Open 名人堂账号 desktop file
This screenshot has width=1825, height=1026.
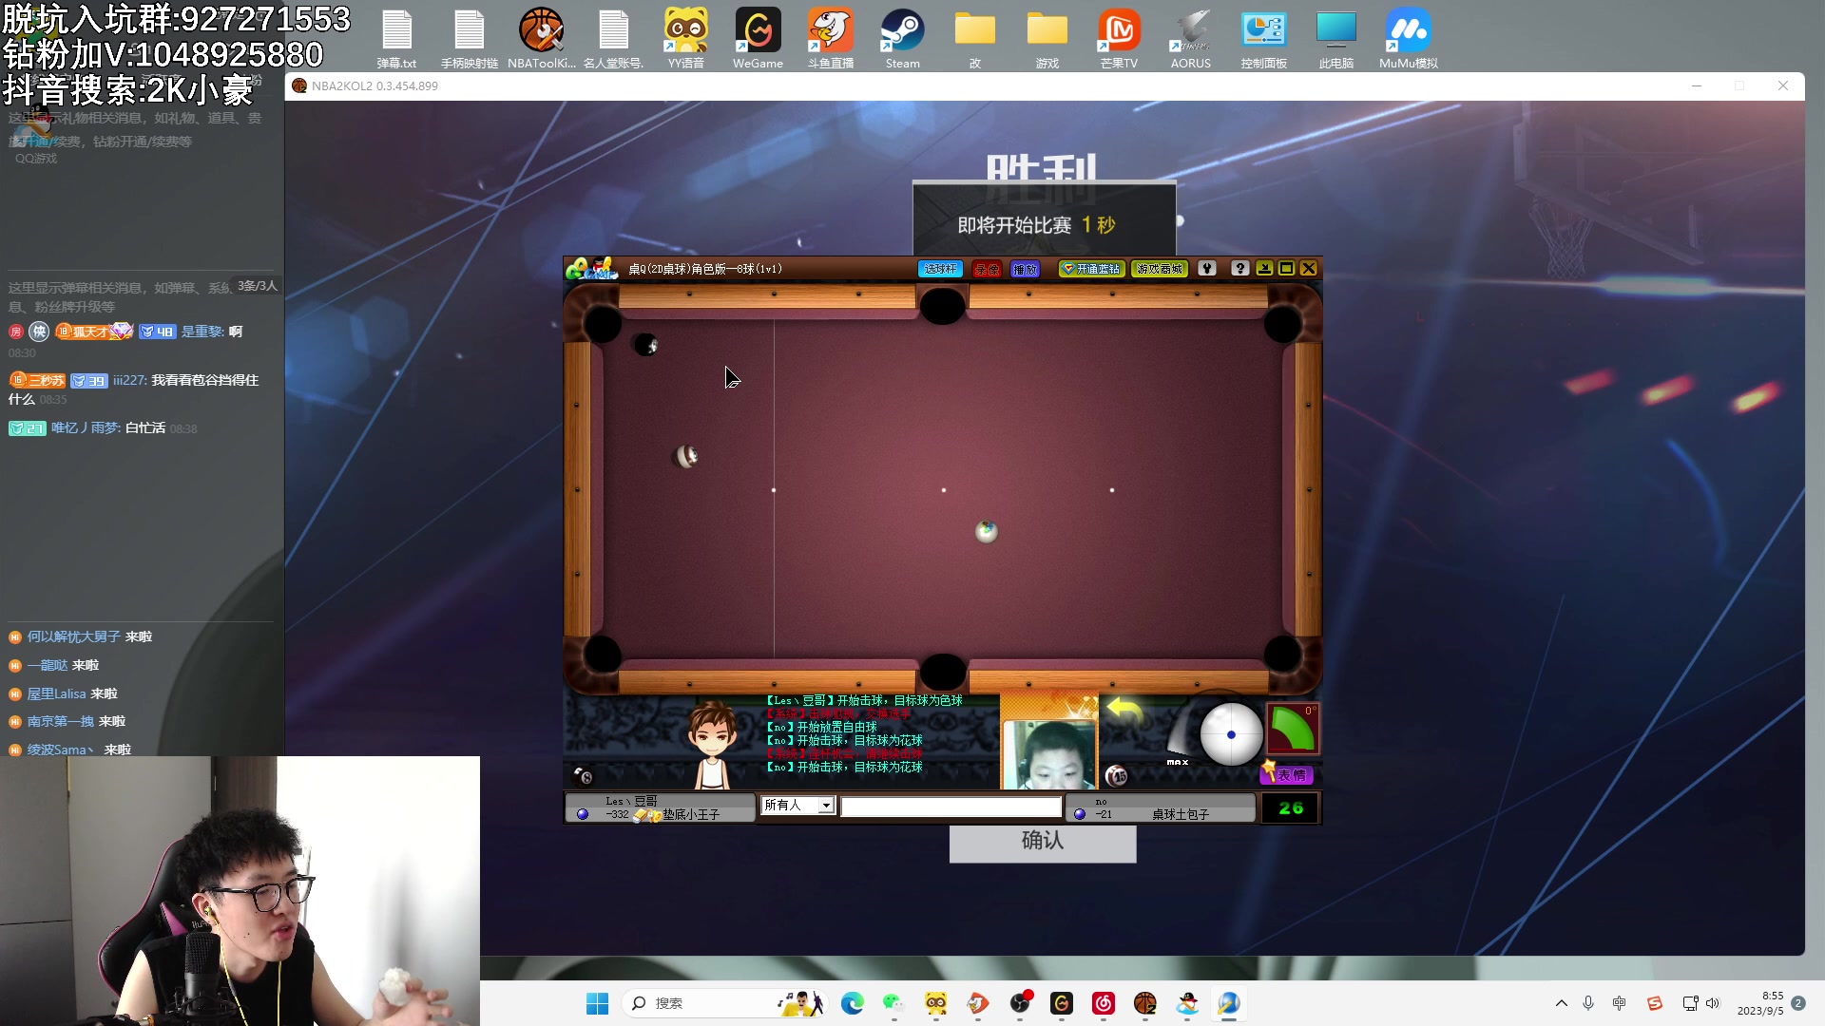click(x=614, y=39)
